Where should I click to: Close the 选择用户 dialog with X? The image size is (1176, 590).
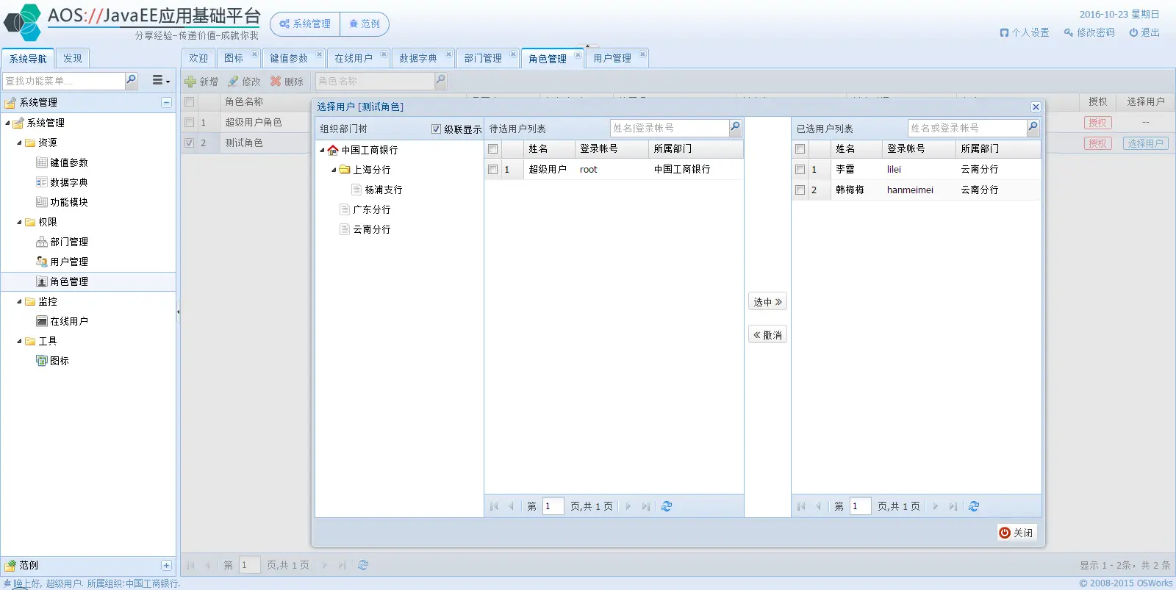coord(1036,107)
